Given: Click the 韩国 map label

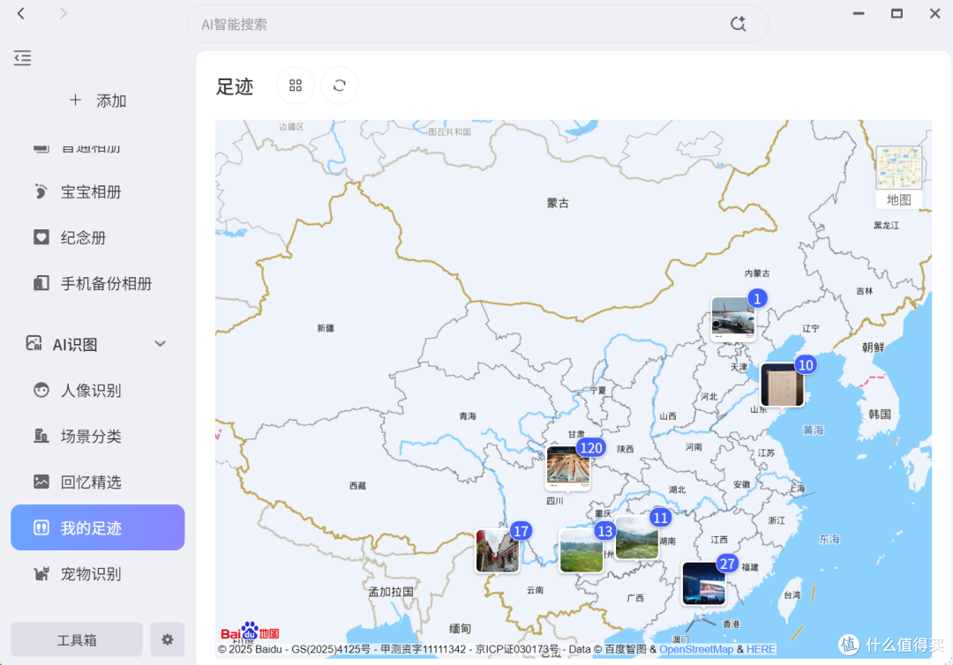Looking at the screenshot, I should [x=880, y=415].
